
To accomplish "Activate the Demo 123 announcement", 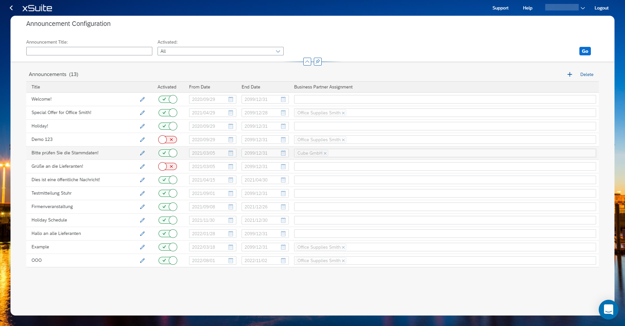I will click(x=168, y=140).
